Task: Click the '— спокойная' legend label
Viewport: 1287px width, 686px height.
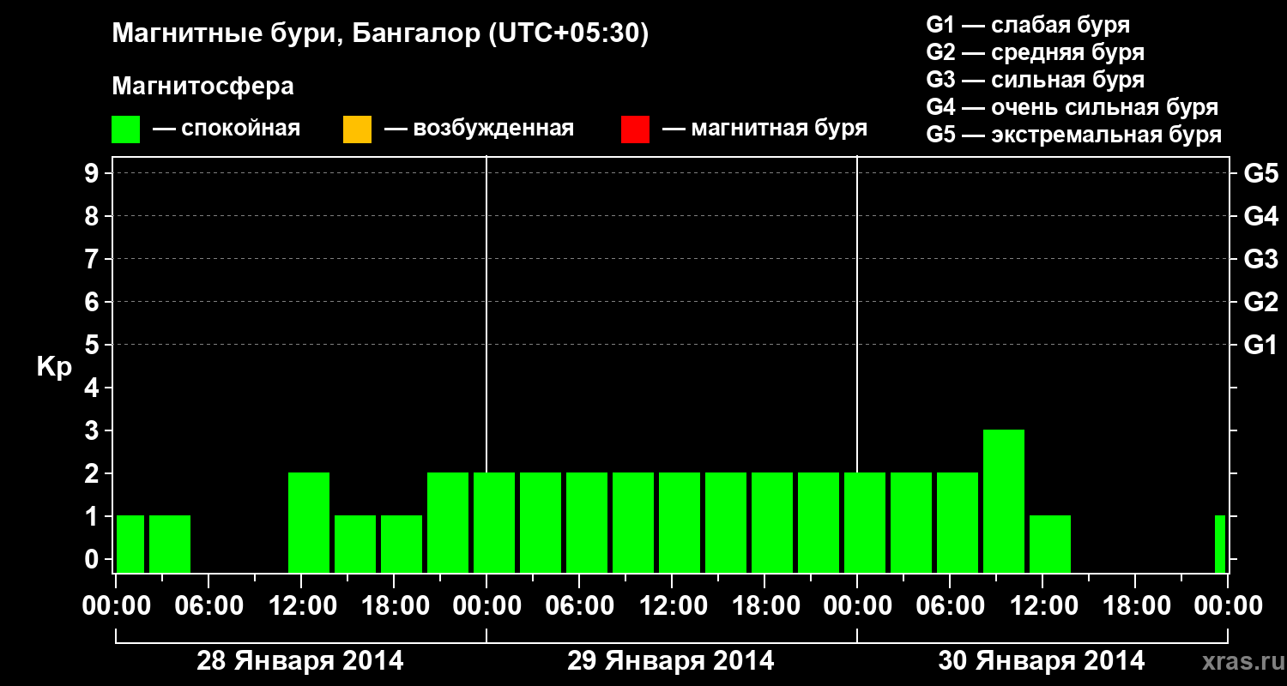Action: [227, 129]
